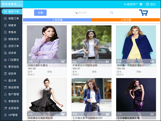The image size is (161, 121).
Task: Click Hi,超级用户 account label
Action: (x=131, y=4)
